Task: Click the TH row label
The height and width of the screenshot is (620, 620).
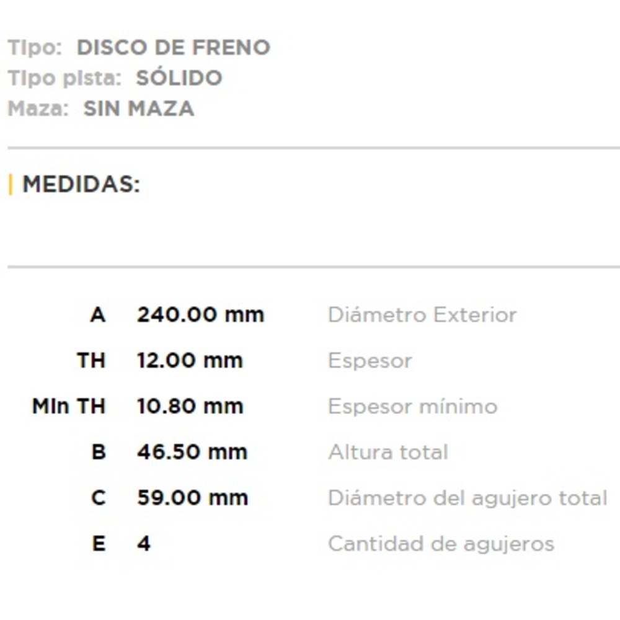Action: tap(91, 361)
